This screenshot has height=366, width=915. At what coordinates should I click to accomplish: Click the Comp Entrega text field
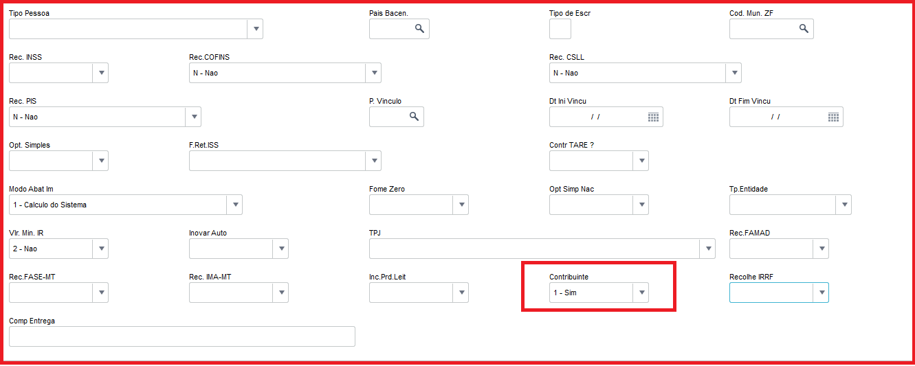(181, 336)
